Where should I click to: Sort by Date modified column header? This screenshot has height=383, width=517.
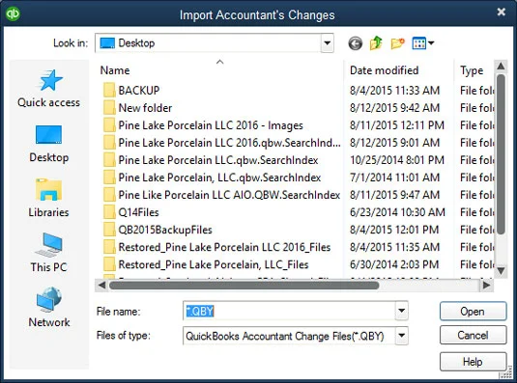[x=384, y=70]
